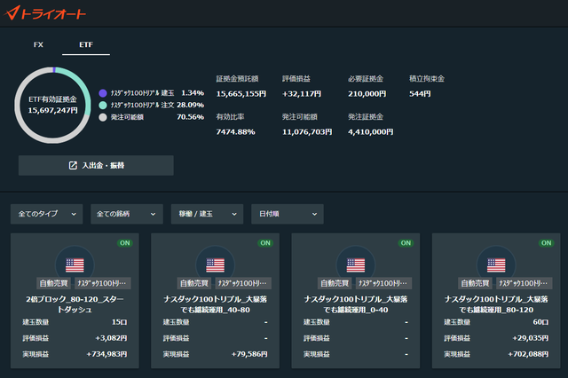Click ナスダック100トリ… tag on 2倍ブロック card
This screenshot has height=378, width=568.
click(x=103, y=283)
